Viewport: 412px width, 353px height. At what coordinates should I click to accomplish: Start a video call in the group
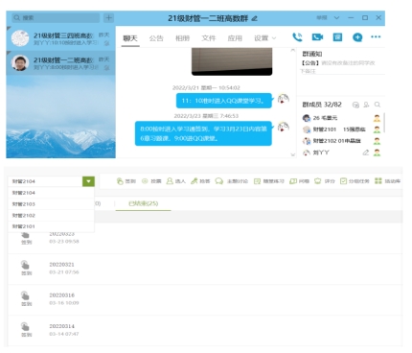(317, 37)
